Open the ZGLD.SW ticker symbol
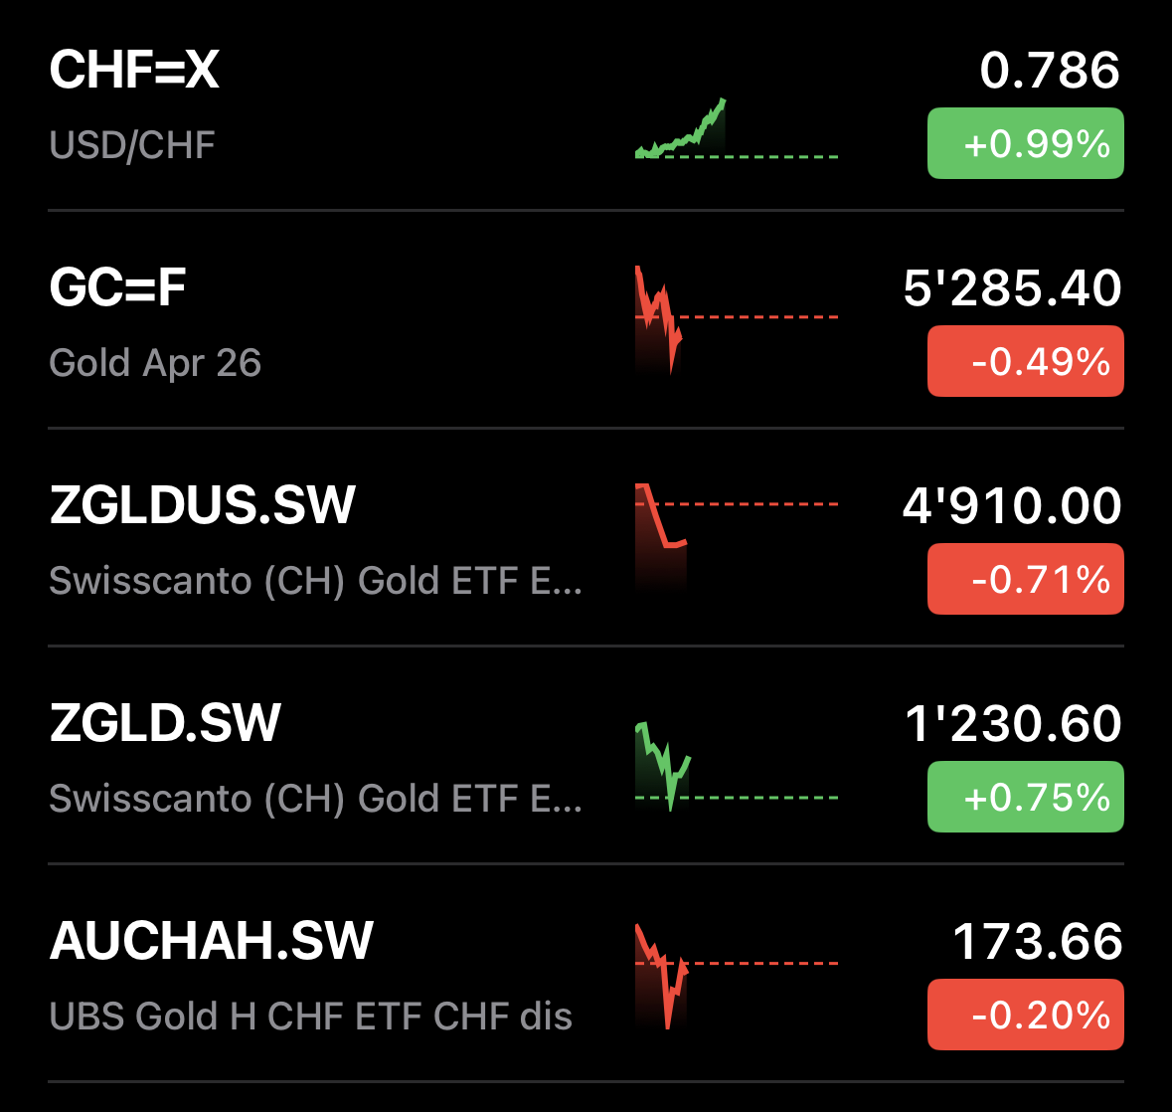Screen dimensions: 1172x1112 [x=165, y=723]
